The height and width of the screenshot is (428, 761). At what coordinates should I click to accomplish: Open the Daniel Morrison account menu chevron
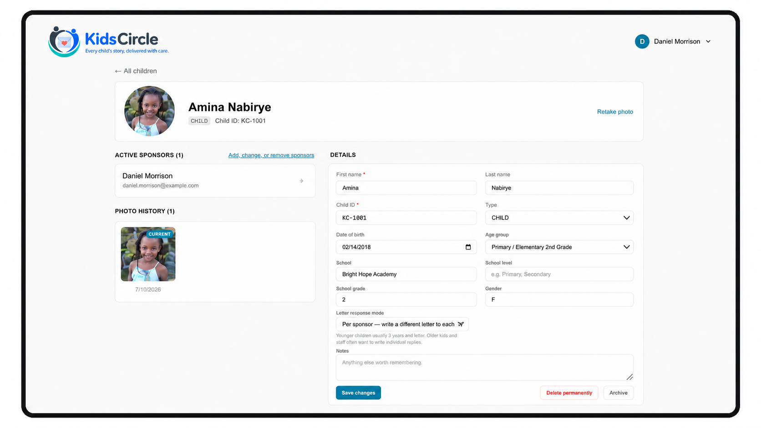pos(708,41)
